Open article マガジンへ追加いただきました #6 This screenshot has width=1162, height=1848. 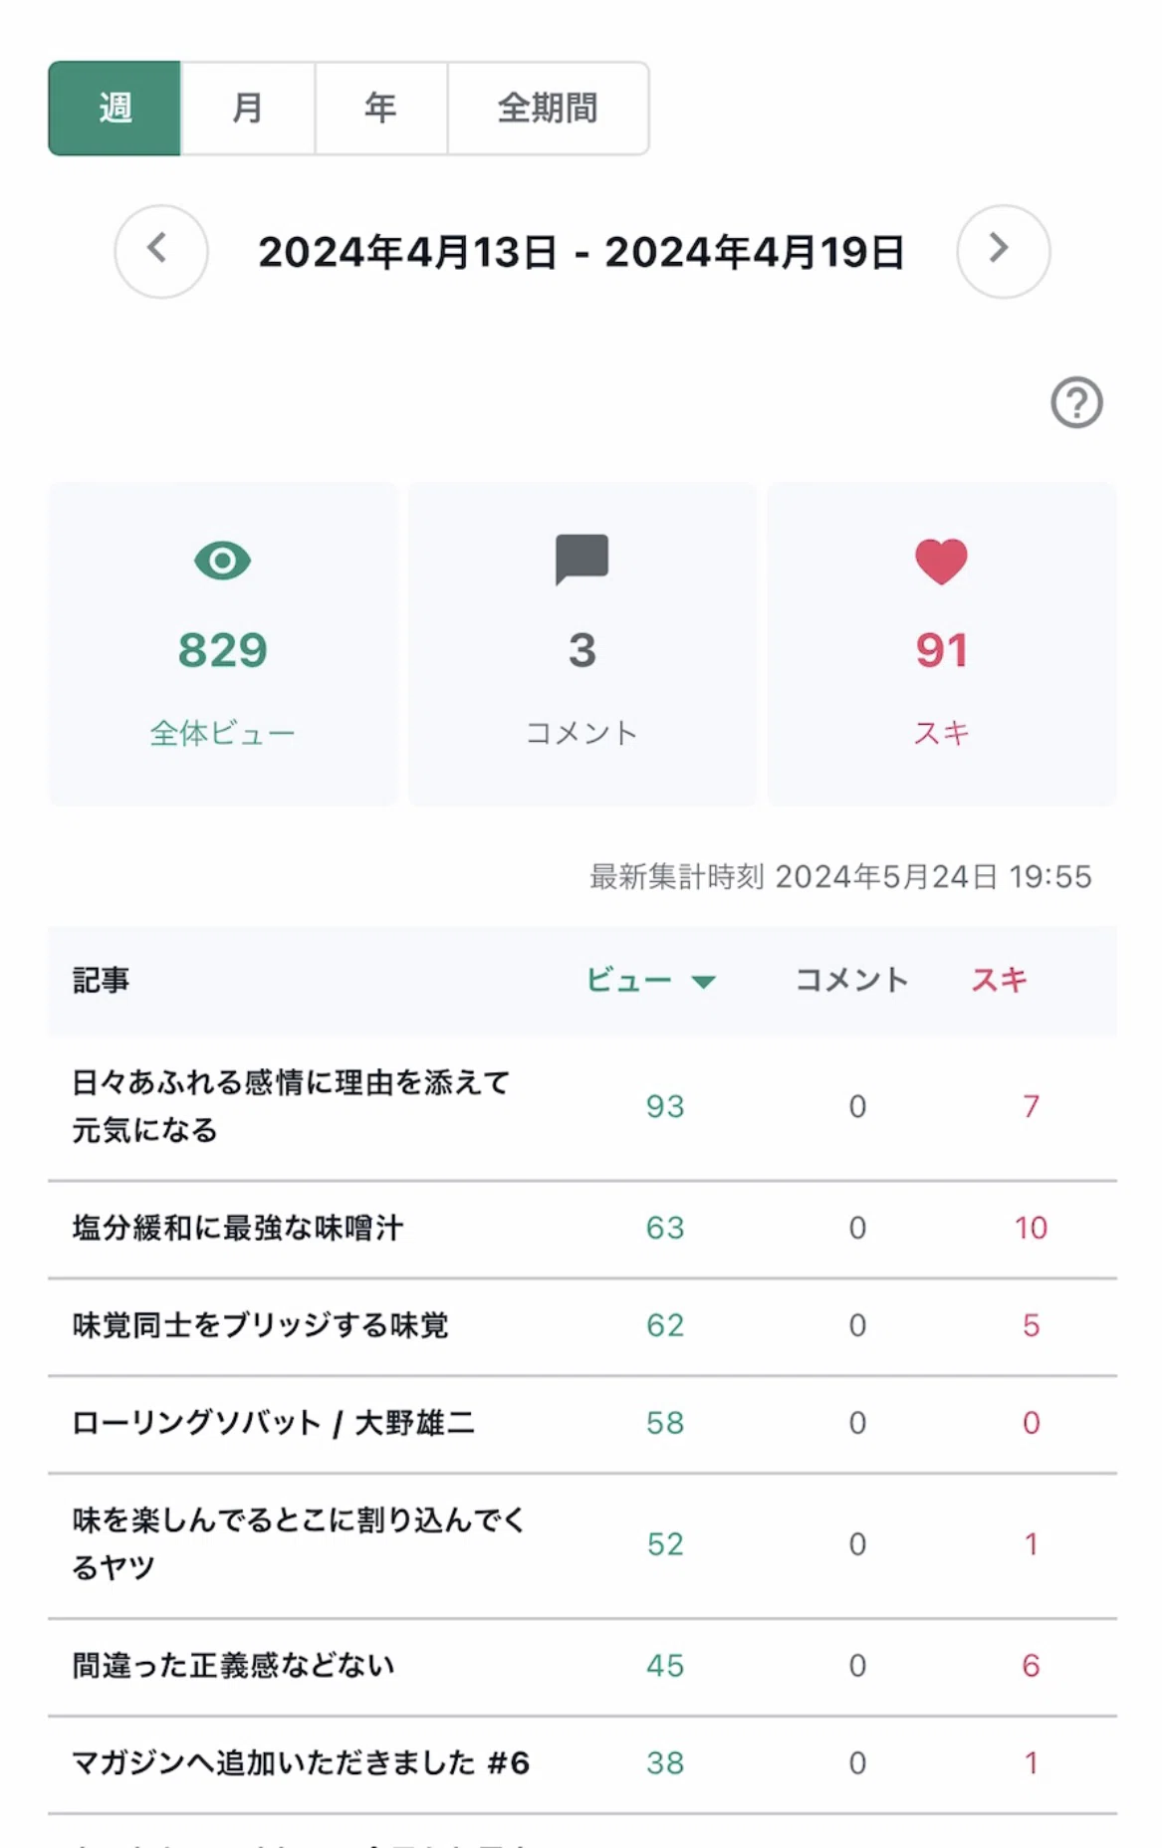tap(301, 1763)
